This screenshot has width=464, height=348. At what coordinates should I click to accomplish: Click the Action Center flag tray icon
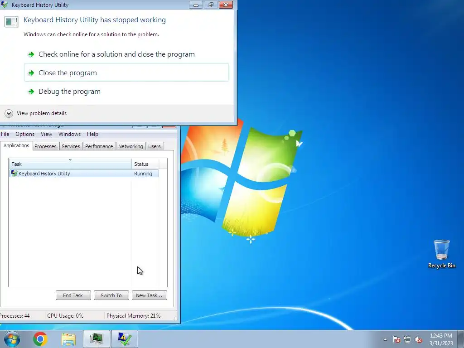[396, 339]
